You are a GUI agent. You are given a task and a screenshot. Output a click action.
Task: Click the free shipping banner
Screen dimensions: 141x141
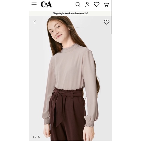70,13
